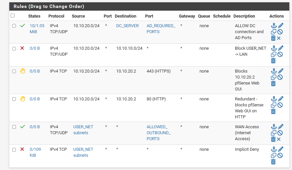292x170 pixels.
Task: Copy the Block USER_NET -> LAN rule
Action: click(273, 54)
